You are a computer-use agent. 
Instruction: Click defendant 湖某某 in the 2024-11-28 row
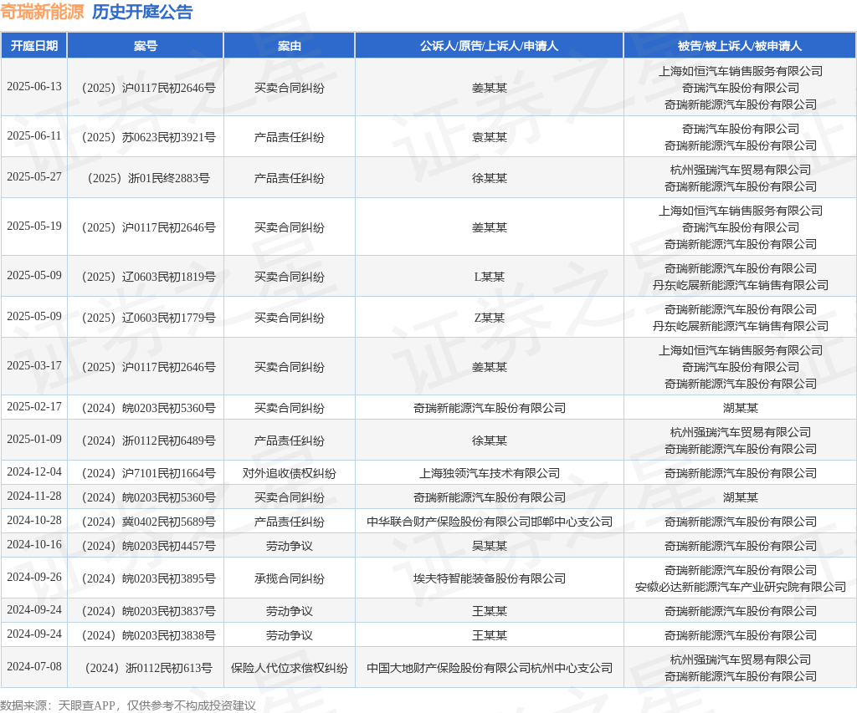point(740,497)
